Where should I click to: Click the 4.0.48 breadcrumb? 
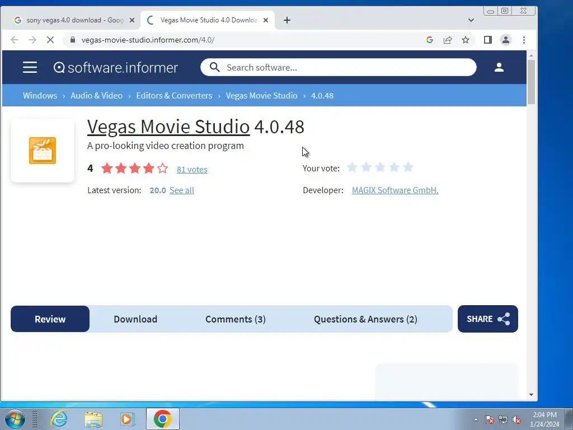322,95
